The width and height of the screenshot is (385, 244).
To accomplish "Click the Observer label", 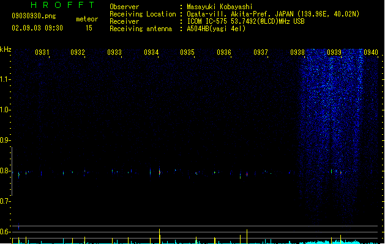I will (124, 7).
